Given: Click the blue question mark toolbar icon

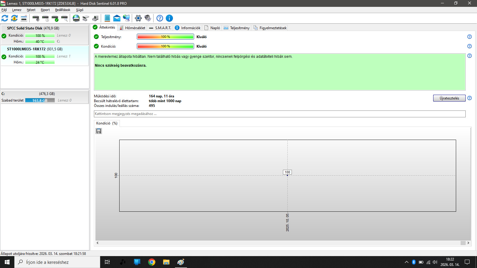Looking at the screenshot, I should [x=160, y=18].
